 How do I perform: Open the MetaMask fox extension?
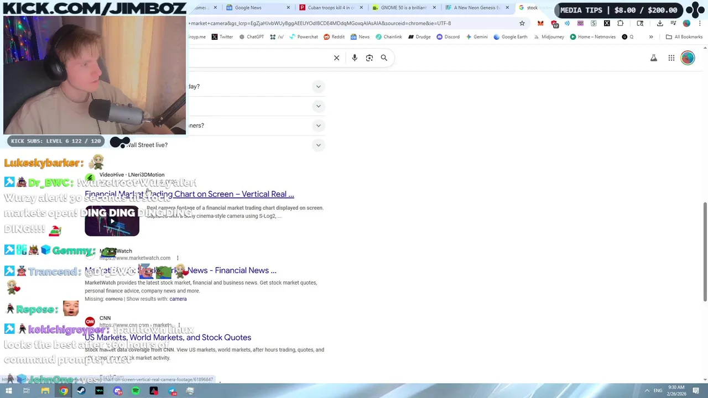540,23
